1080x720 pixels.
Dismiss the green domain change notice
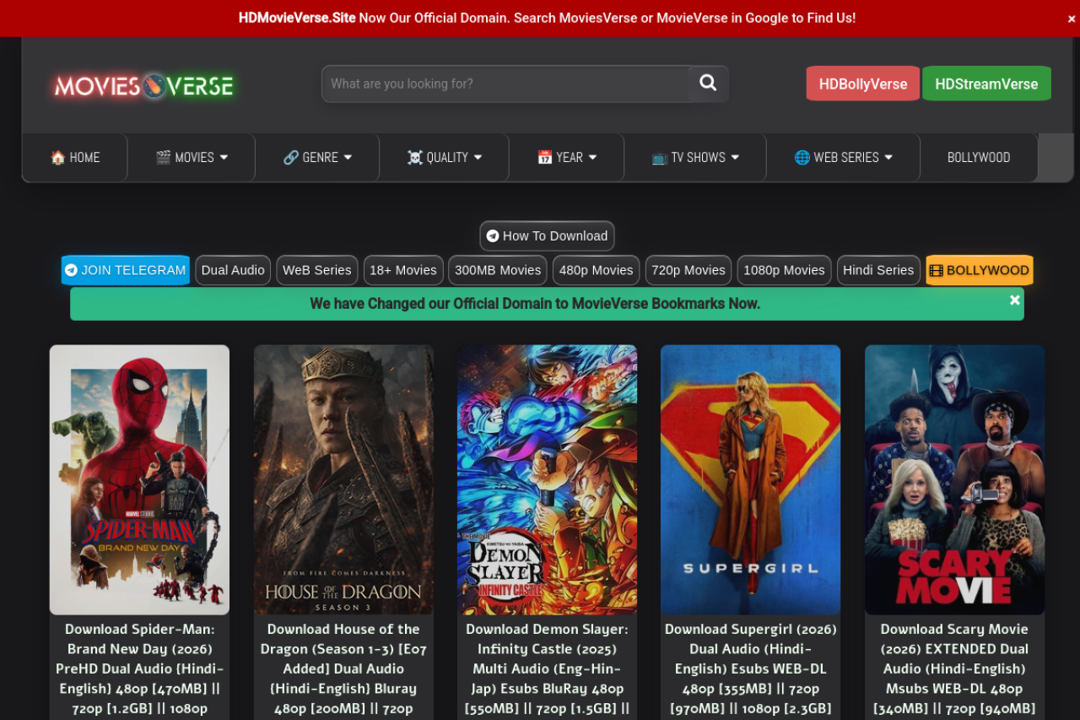tap(1014, 300)
